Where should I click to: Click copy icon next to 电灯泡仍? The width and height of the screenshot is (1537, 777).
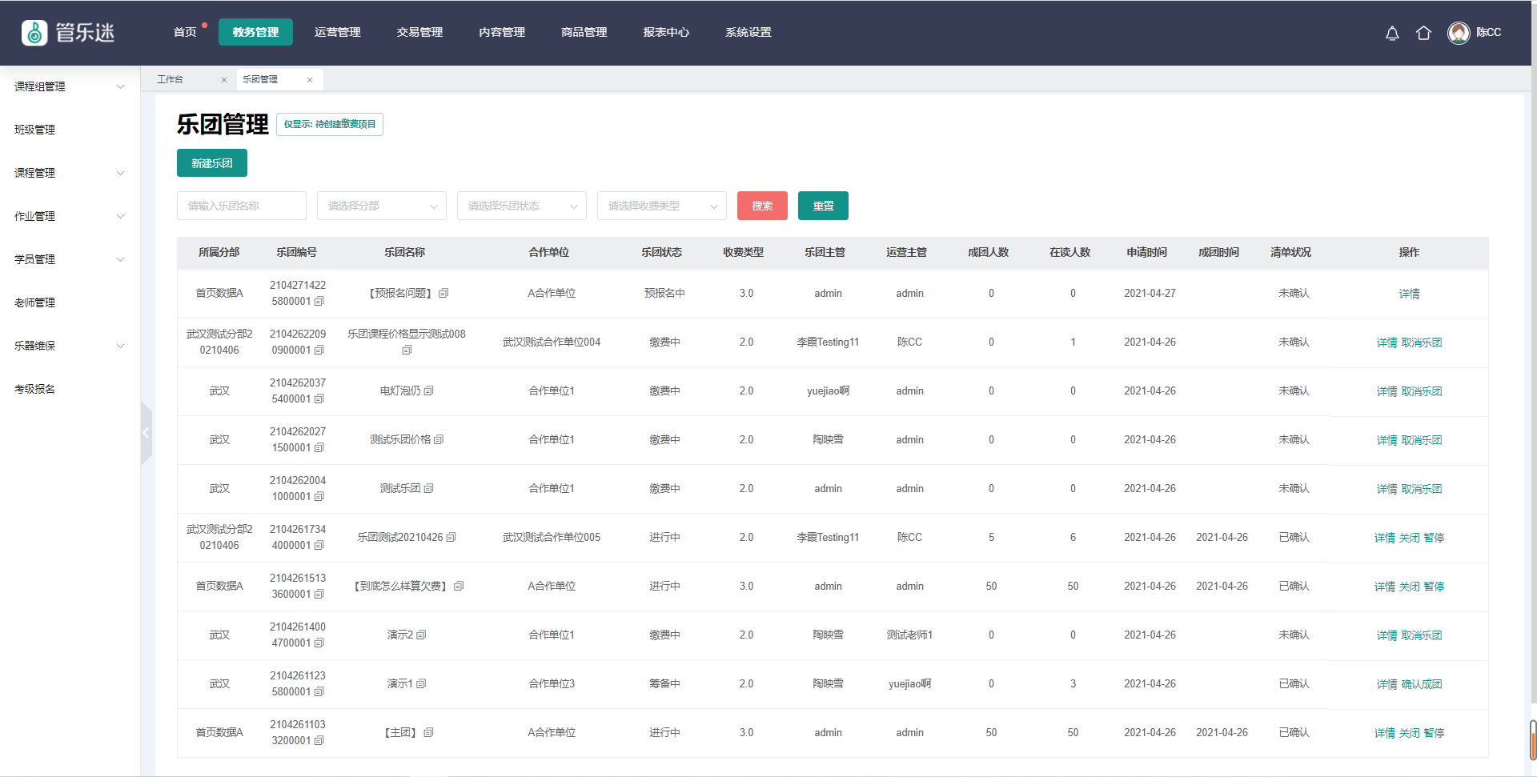click(429, 391)
